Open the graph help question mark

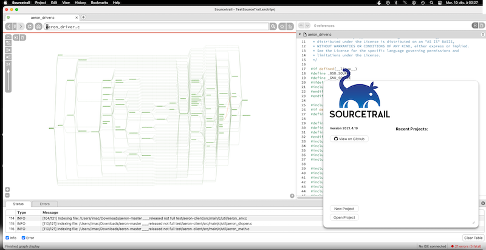pos(292,196)
